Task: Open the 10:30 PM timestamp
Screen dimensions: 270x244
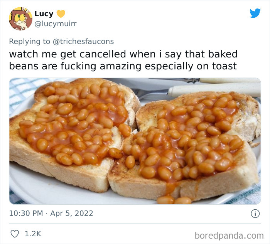Action: pos(26,214)
